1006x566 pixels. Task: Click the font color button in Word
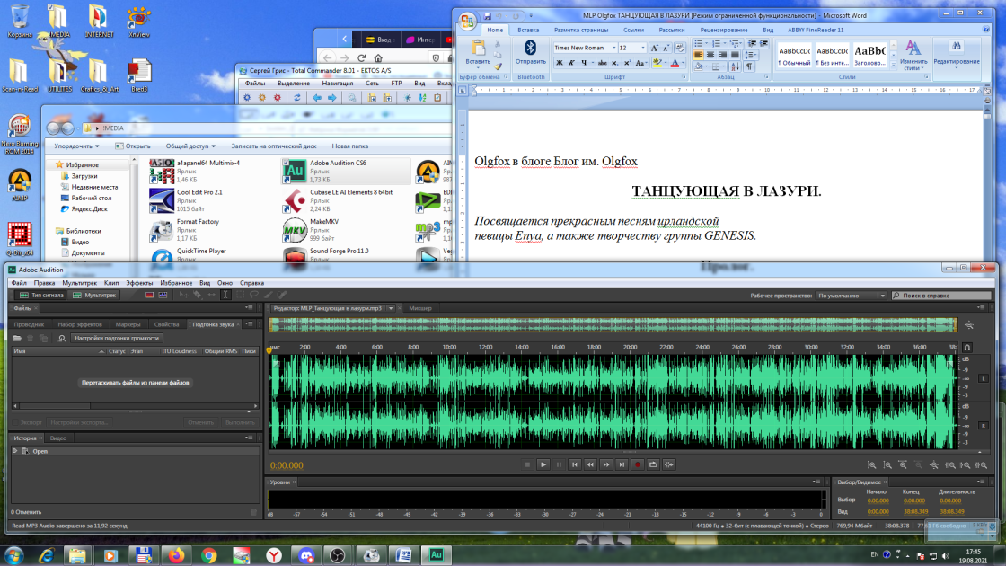point(675,63)
